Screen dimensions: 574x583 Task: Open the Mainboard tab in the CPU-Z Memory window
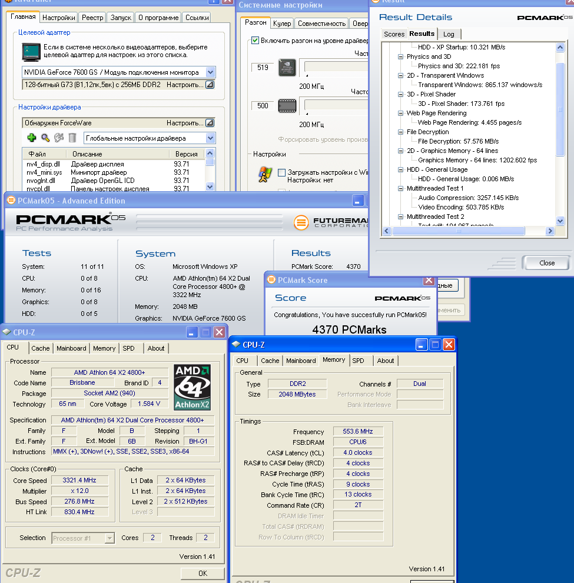pyautogui.click(x=301, y=361)
